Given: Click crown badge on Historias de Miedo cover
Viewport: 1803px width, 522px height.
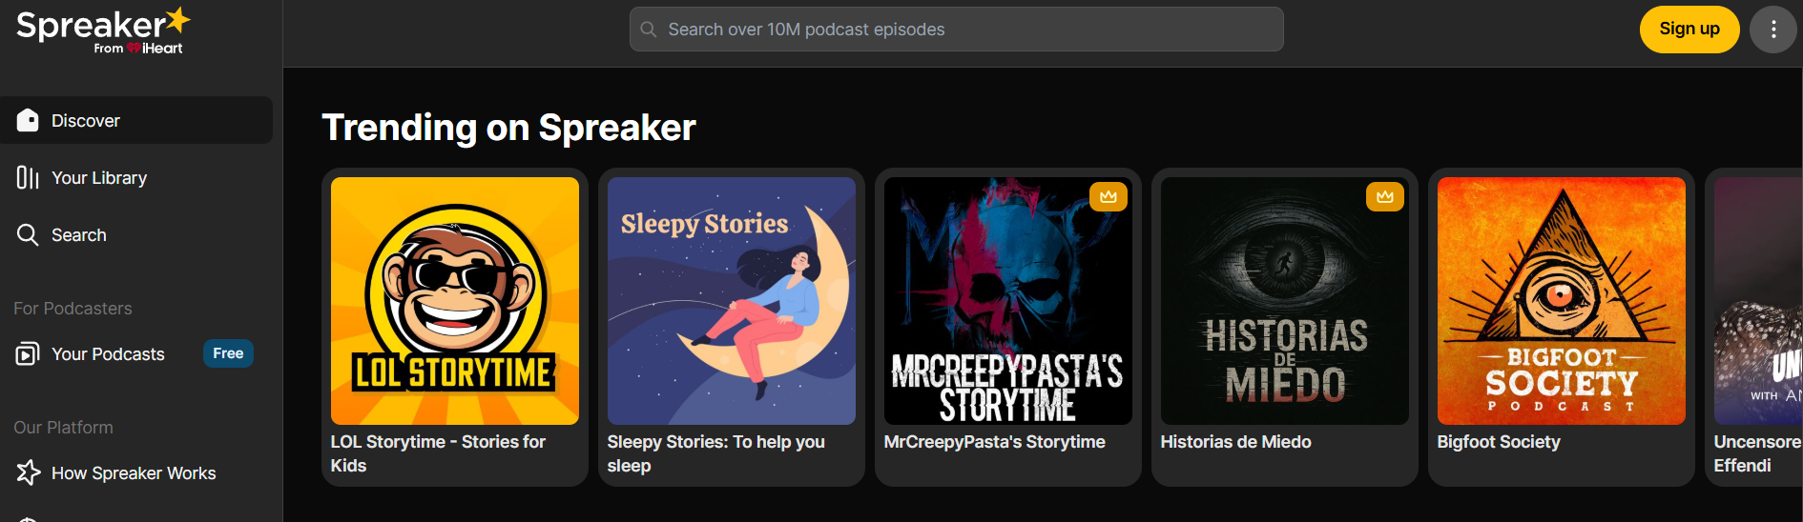Looking at the screenshot, I should (x=1385, y=196).
